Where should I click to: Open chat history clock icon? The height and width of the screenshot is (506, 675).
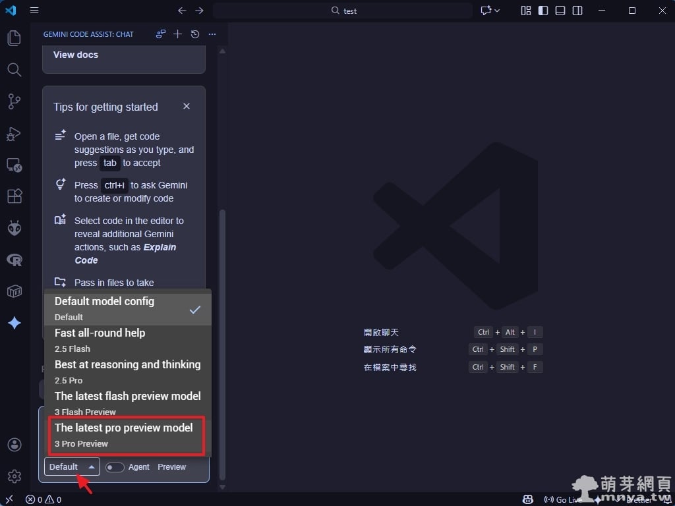point(195,34)
